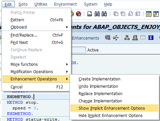Click the Find binoculars icon
The image size is (160, 121).
click(97, 14)
